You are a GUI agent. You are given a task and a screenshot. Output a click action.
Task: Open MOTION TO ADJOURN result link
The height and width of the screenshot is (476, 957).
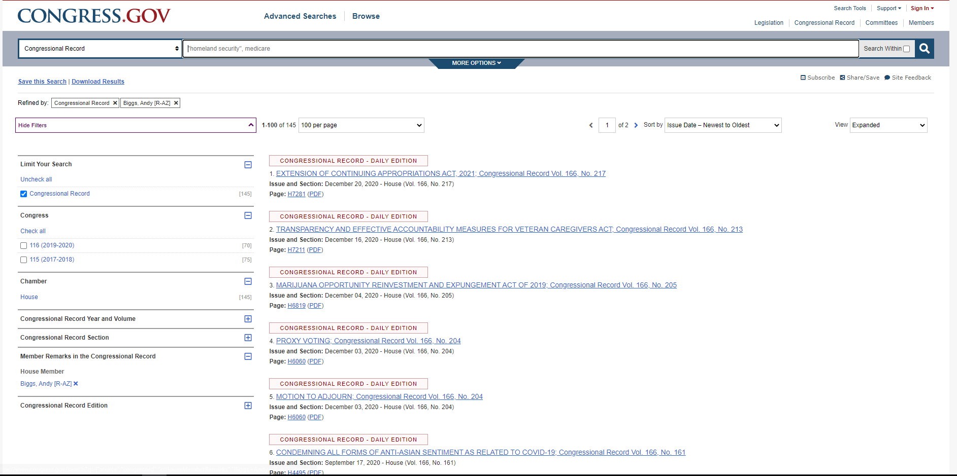tap(379, 396)
